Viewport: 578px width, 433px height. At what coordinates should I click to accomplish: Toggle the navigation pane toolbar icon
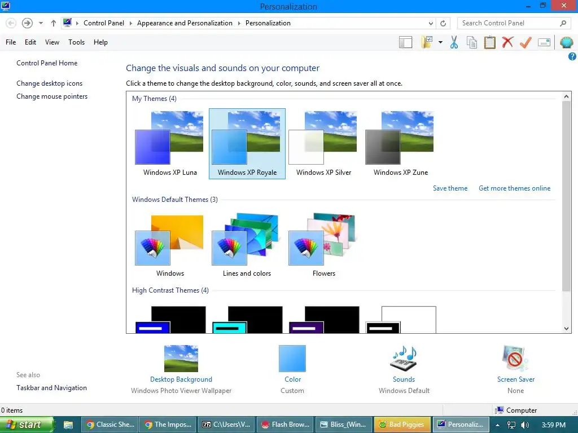(x=405, y=42)
